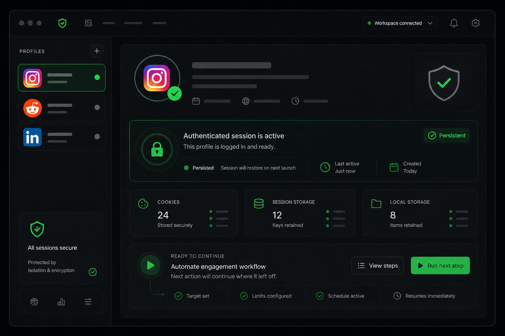Screen dimensions: 505x336
Task: Click the checkmark beside isolation & encryption
Action: click(x=93, y=272)
